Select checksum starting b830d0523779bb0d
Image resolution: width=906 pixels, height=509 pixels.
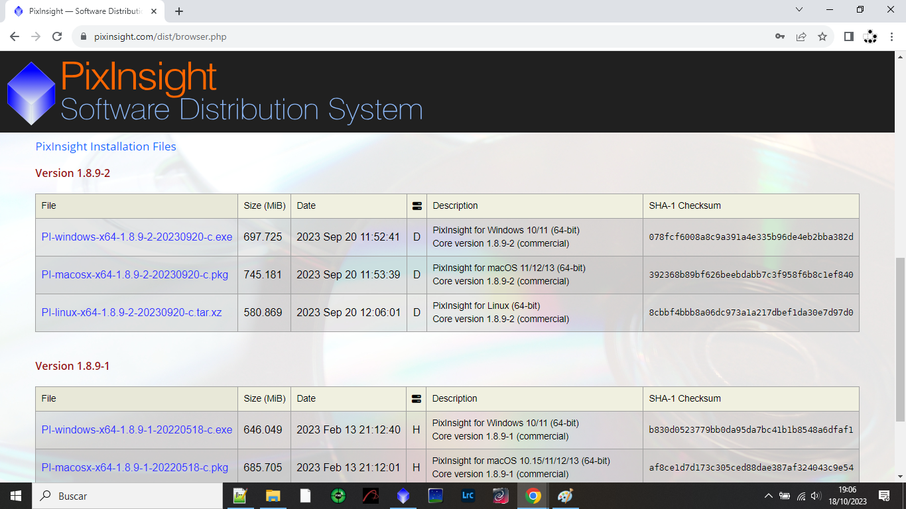pos(751,429)
